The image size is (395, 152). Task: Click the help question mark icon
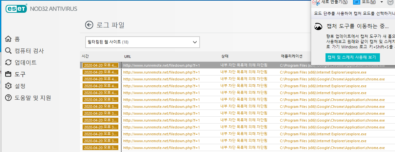click(x=9, y=98)
